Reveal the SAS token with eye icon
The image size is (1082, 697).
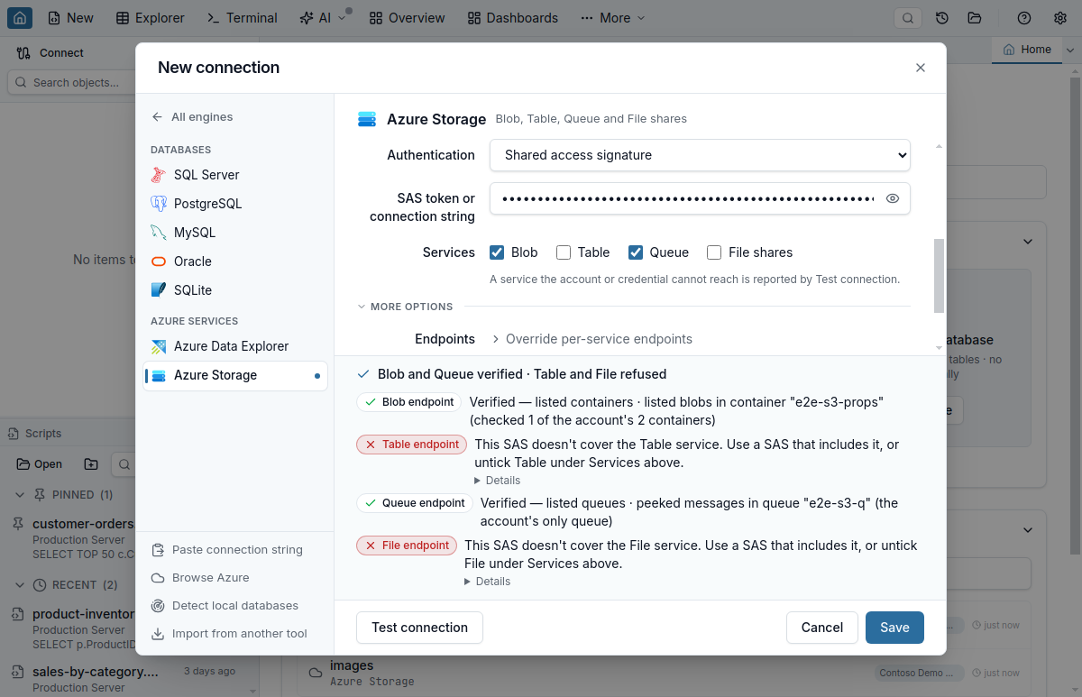click(x=893, y=198)
